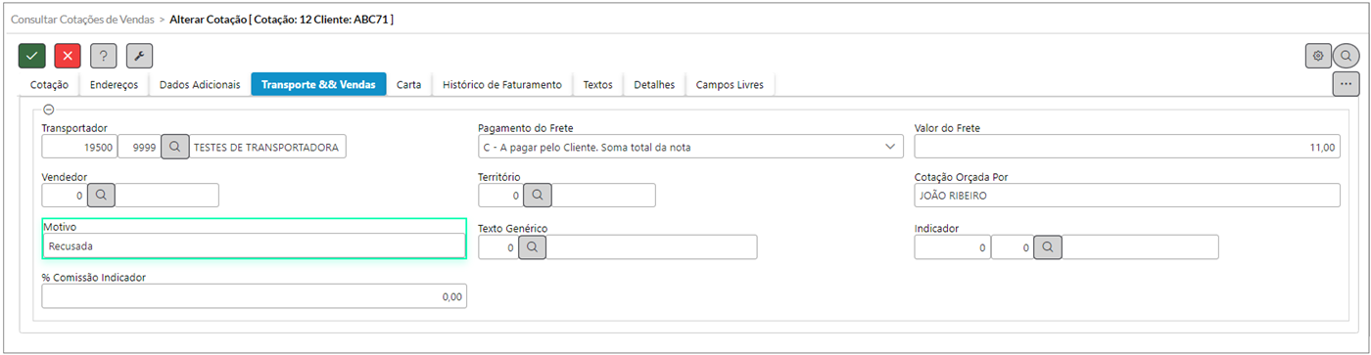Screen dimensions: 1371x355
Task: Return to Consultar Cotações de Vendas breadcrumb
Action: pyautogui.click(x=82, y=19)
